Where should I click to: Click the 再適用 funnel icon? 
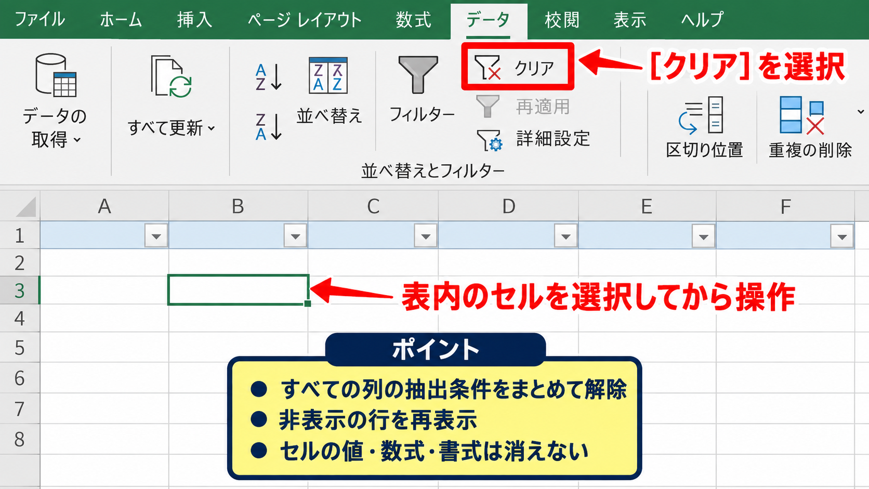tap(488, 106)
